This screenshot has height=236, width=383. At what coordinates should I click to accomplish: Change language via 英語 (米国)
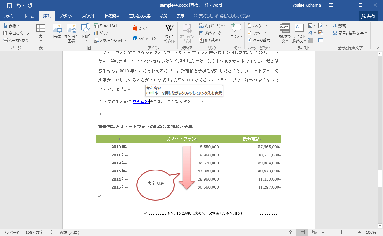[69, 233]
